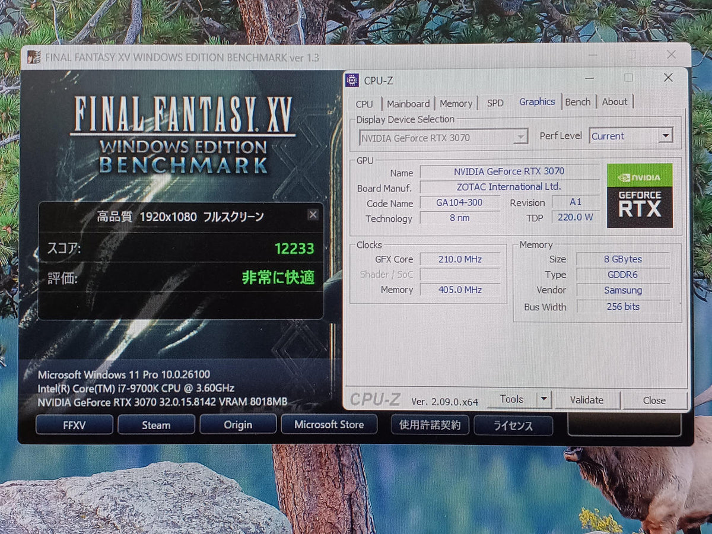712x534 pixels.
Task: Minimize the CPU-Z window
Action: pyautogui.click(x=590, y=78)
